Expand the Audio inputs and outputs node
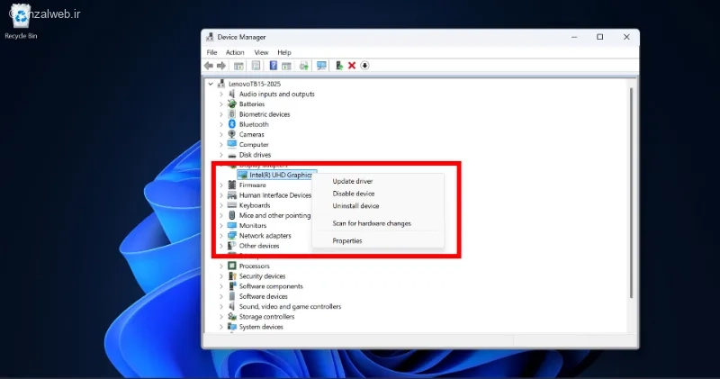Screen dimensions: 720x379 (x=221, y=95)
